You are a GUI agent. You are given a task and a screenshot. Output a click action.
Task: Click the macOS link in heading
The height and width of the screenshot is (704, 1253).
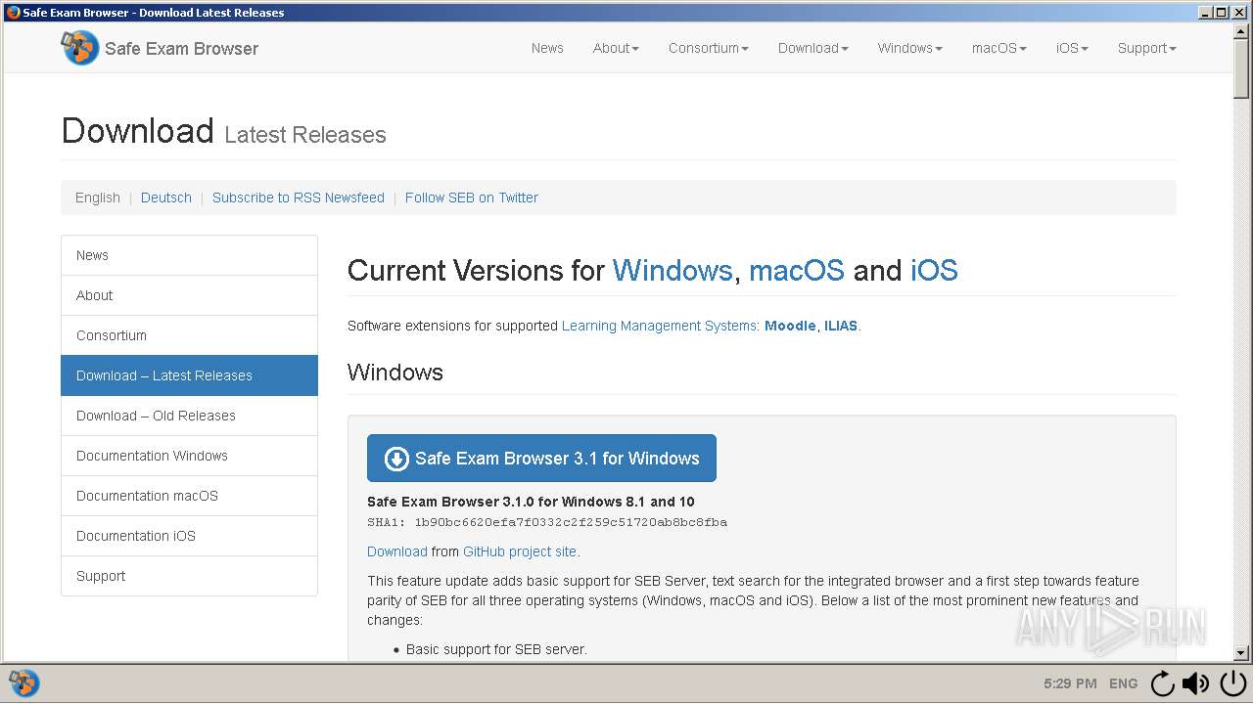pyautogui.click(x=797, y=270)
